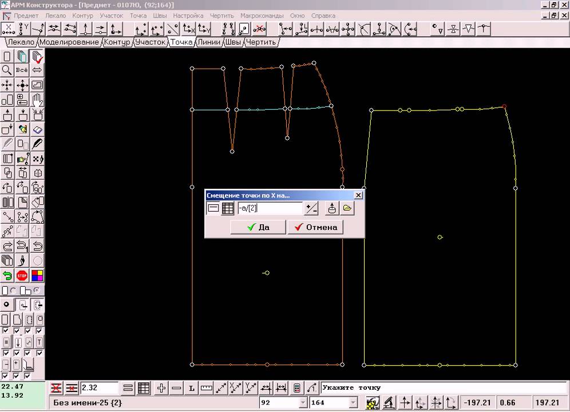Click the green undo arrow icon
Image resolution: width=570 pixels, height=412 pixels.
coord(7,276)
